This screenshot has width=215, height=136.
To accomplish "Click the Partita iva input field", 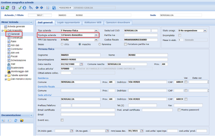I will point(141,35).
